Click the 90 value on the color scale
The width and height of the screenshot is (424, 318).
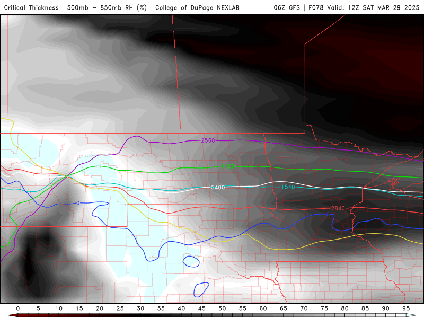(x=385, y=308)
